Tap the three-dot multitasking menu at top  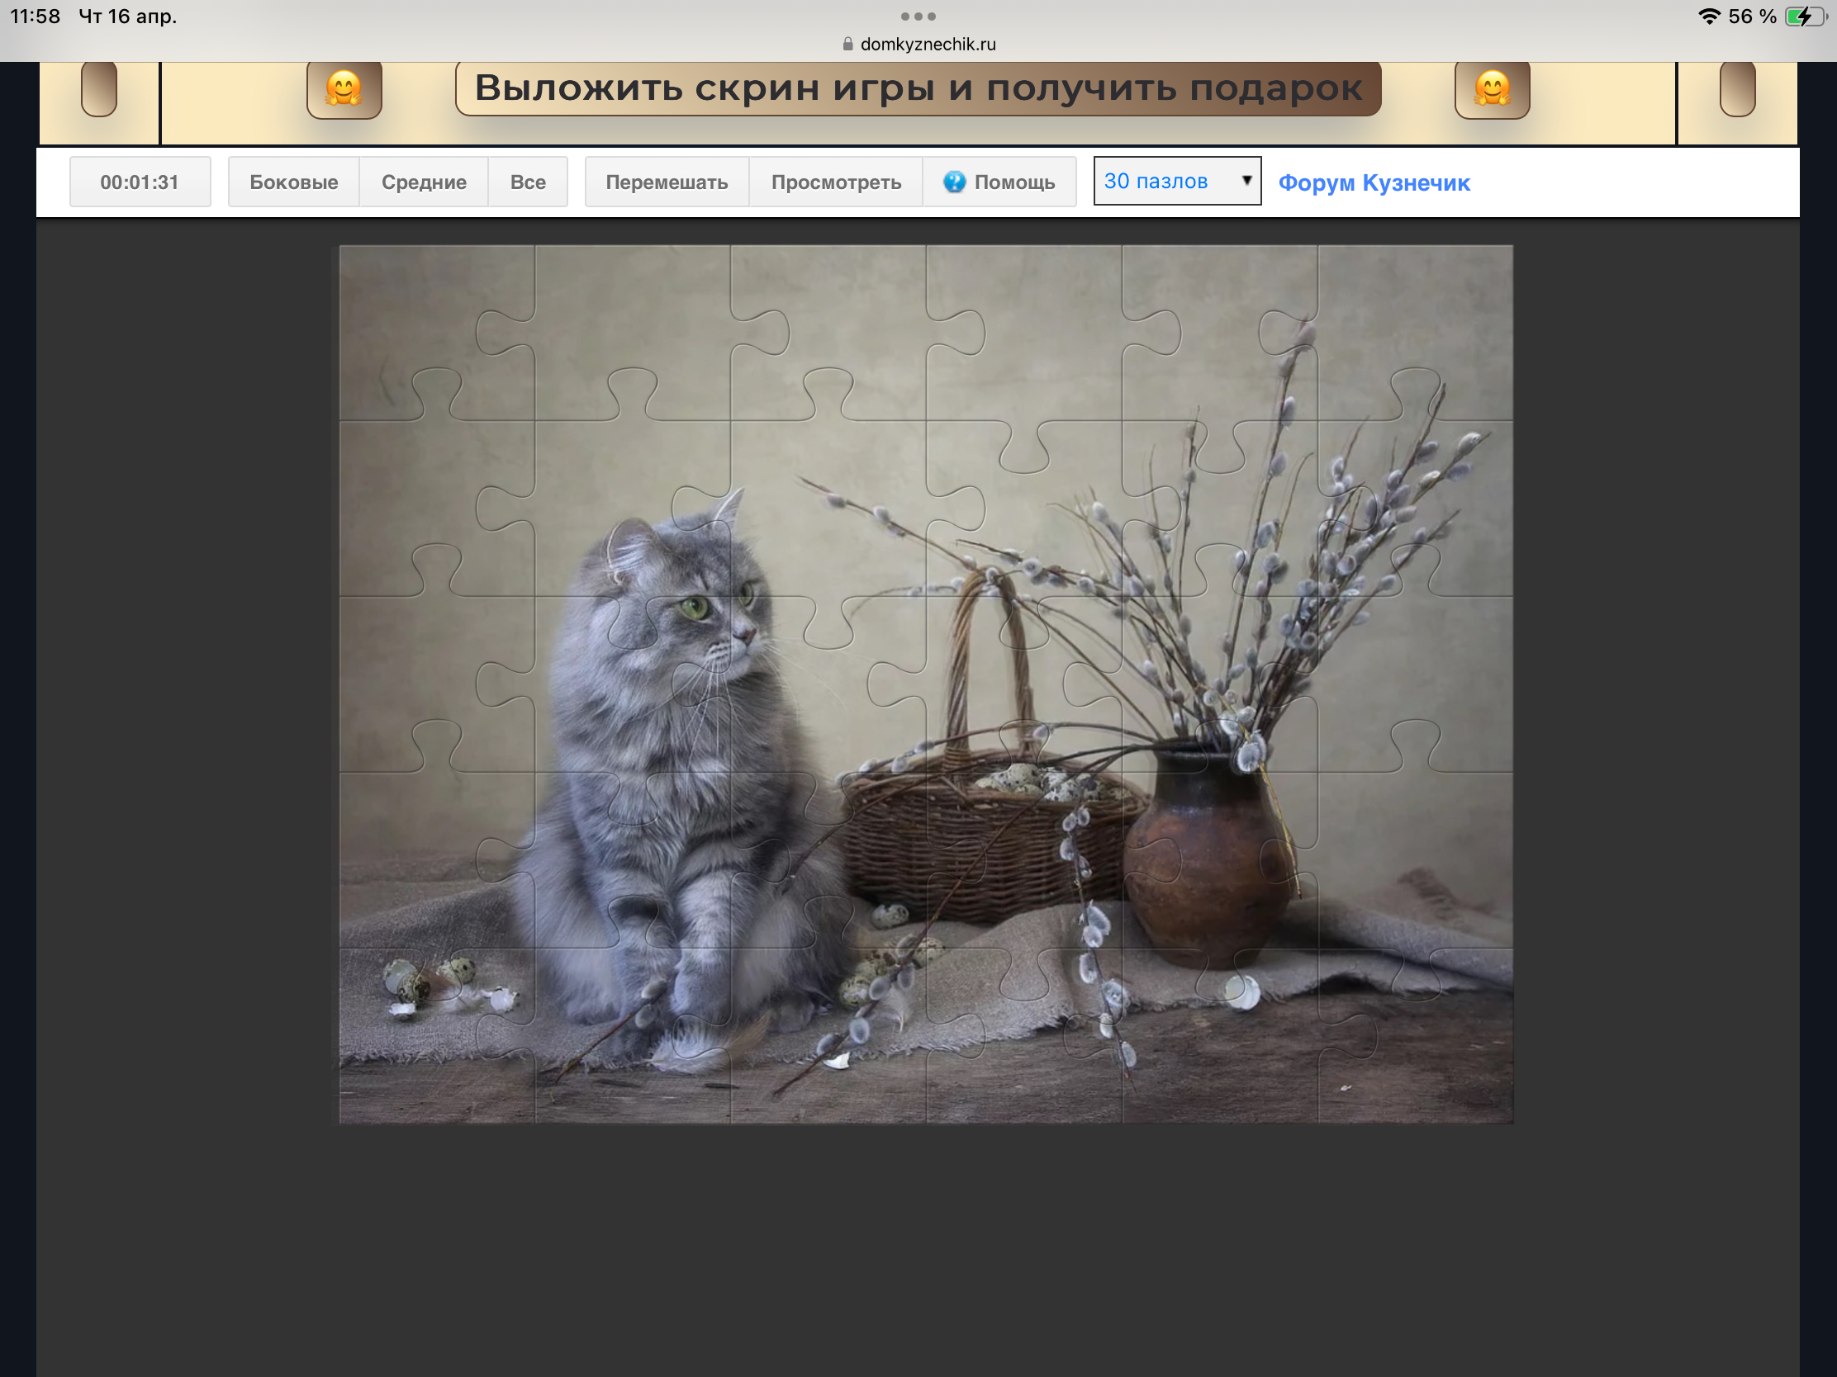(918, 17)
